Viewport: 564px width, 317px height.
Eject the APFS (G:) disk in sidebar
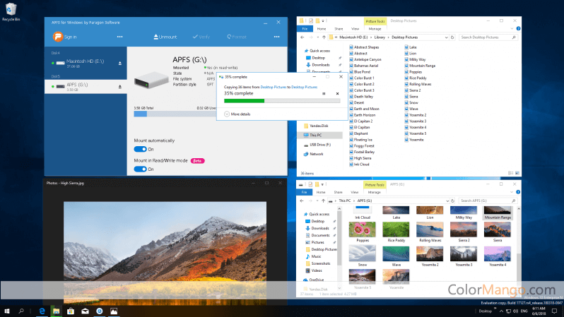[122, 85]
